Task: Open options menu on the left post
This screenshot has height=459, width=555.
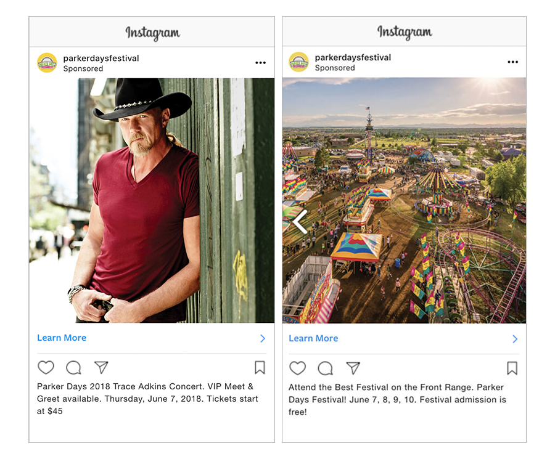Action: point(260,63)
